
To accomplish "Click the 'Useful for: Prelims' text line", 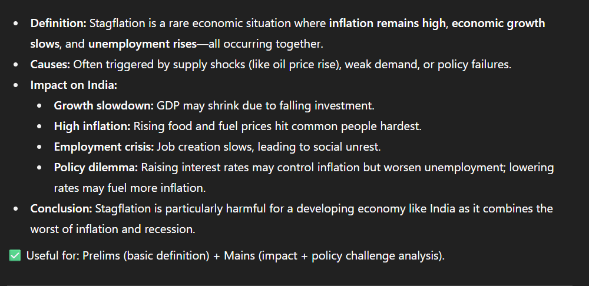I will coord(236,255).
